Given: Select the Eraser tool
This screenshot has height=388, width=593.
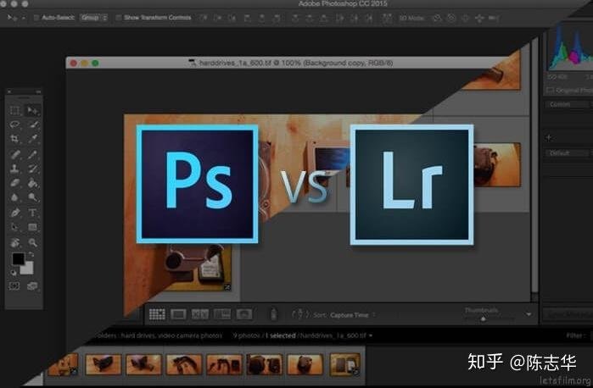Looking at the screenshot, I should pos(14,183).
